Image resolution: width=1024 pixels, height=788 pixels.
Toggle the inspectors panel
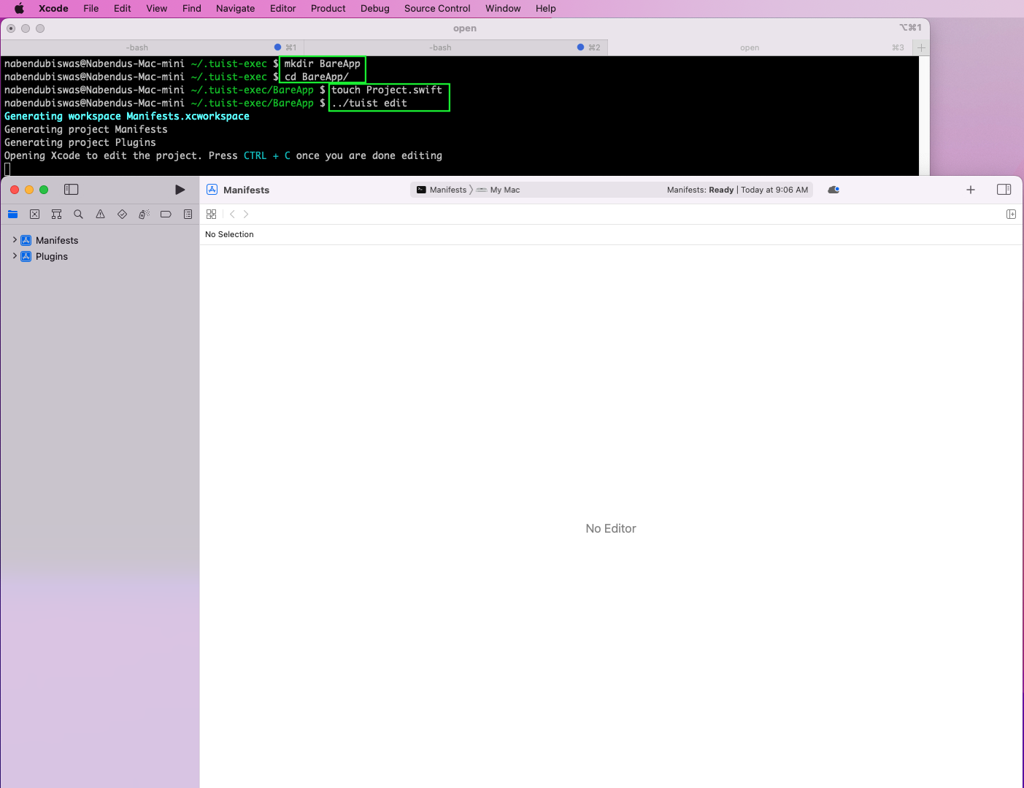click(x=1004, y=190)
